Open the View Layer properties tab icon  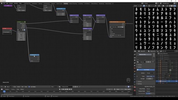click(135, 63)
